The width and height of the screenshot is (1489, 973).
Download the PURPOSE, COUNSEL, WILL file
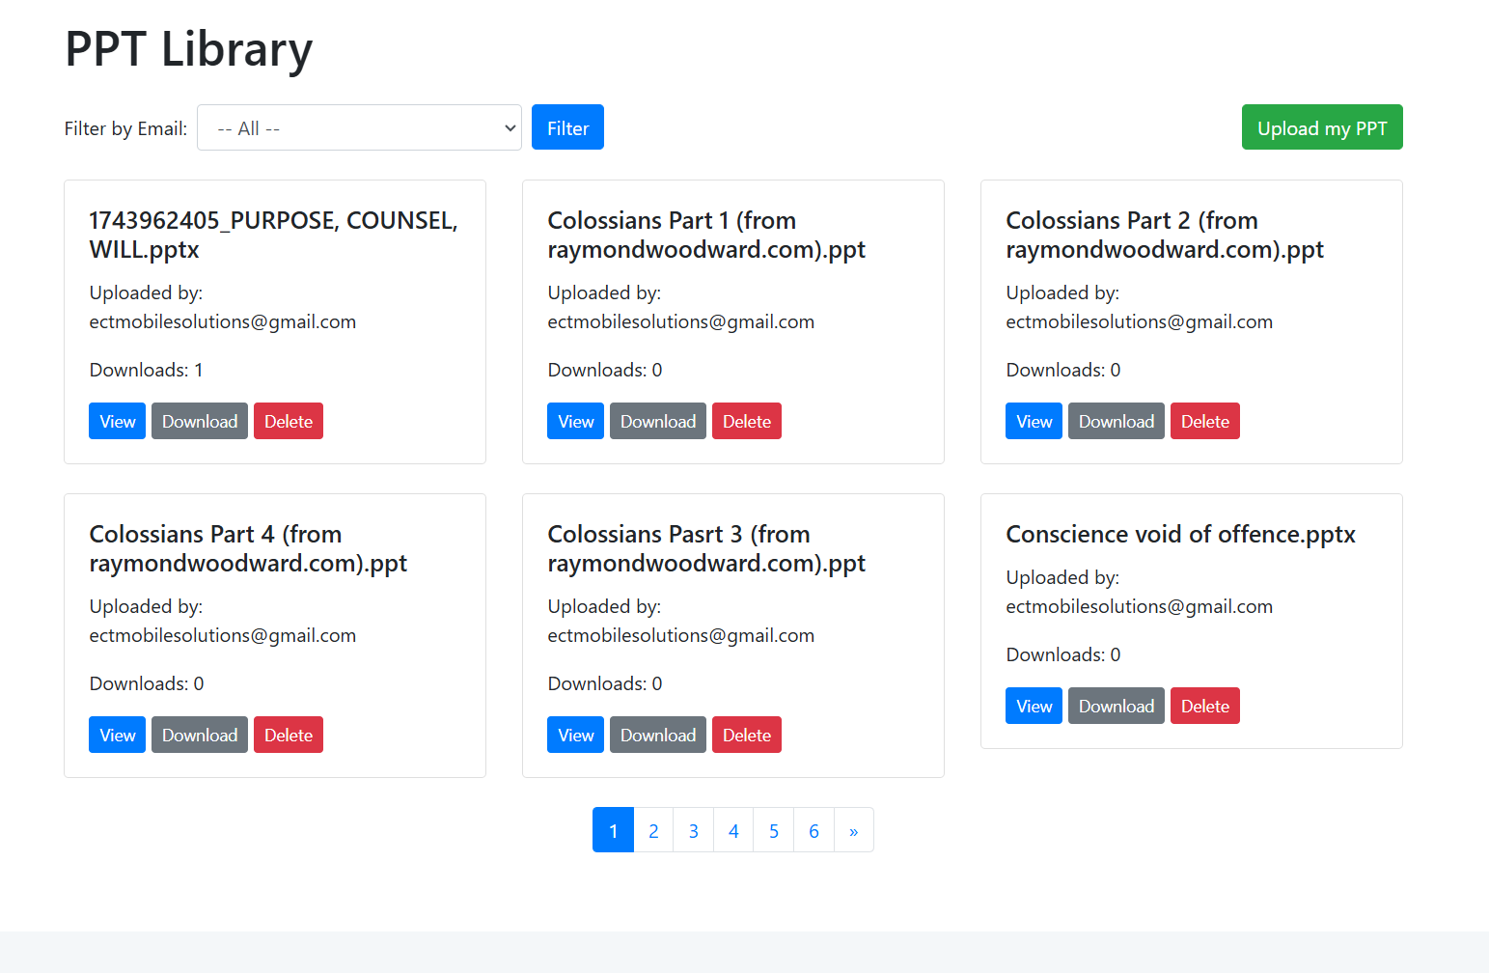pos(199,420)
